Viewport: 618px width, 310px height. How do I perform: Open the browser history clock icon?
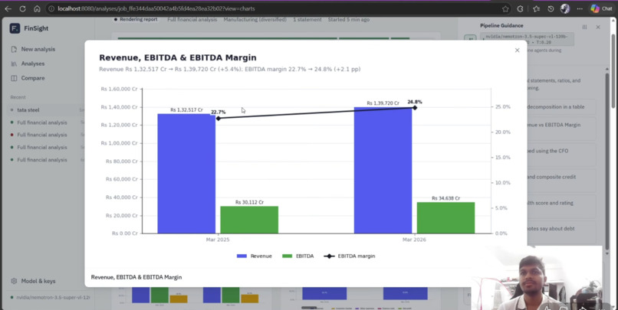click(x=551, y=8)
